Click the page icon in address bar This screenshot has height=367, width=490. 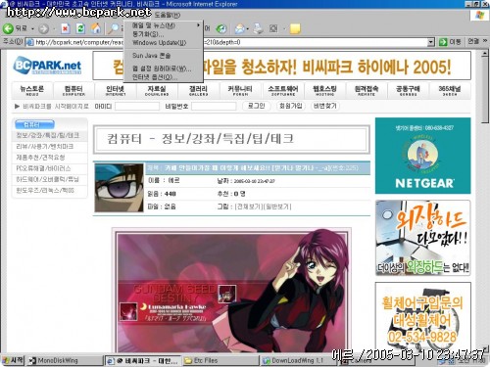point(30,42)
